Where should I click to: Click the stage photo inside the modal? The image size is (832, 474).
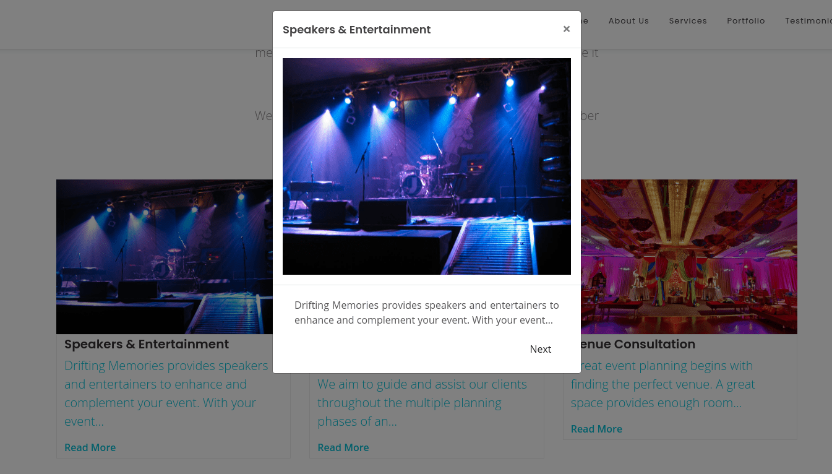coord(427,166)
